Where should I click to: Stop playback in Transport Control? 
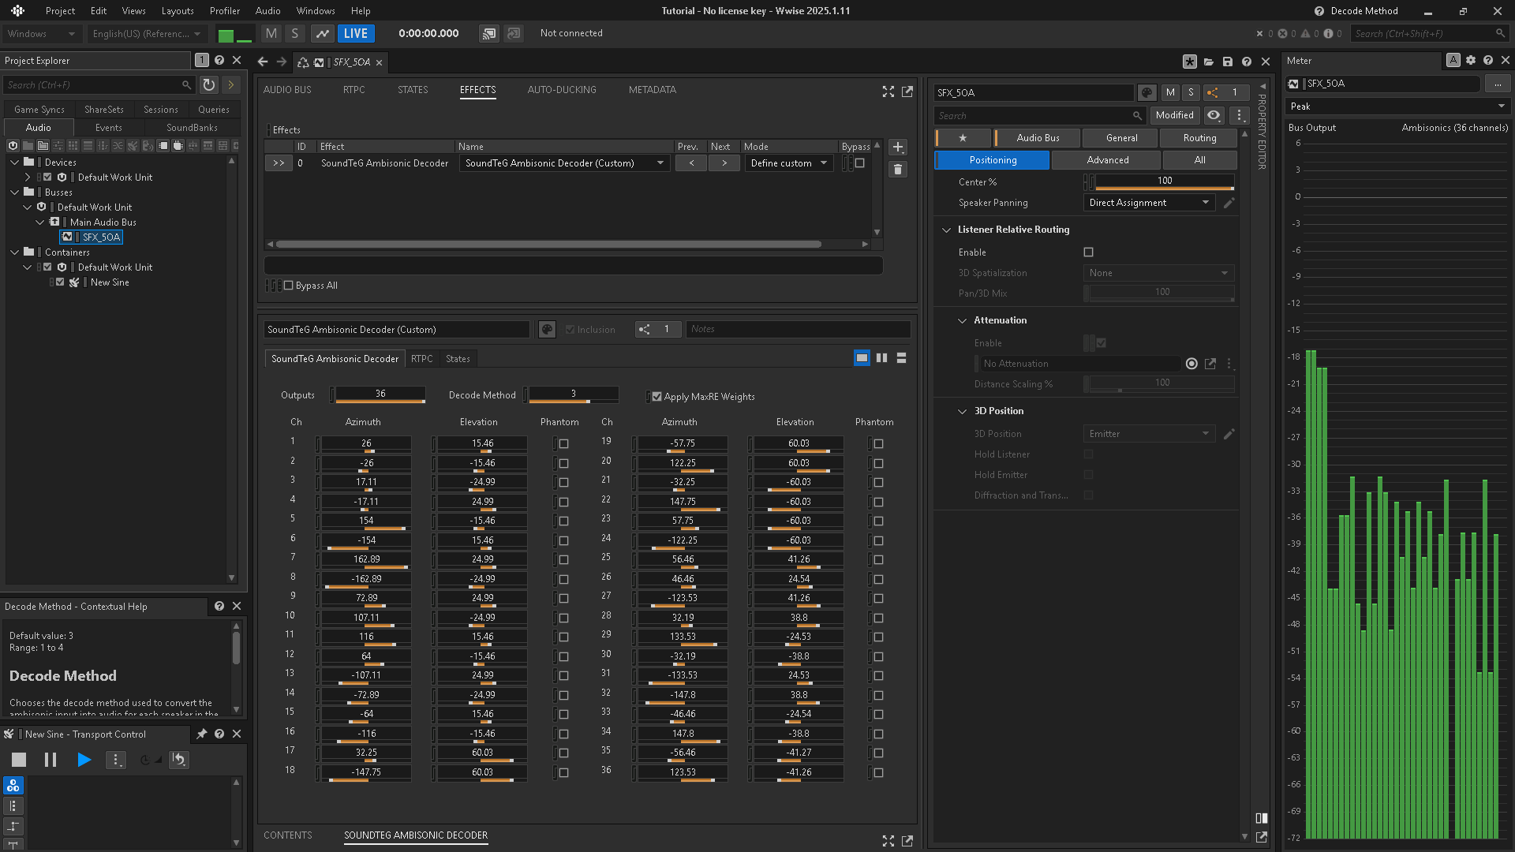19,760
